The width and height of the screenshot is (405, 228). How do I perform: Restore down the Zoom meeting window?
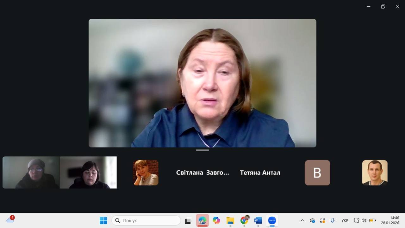point(383,7)
